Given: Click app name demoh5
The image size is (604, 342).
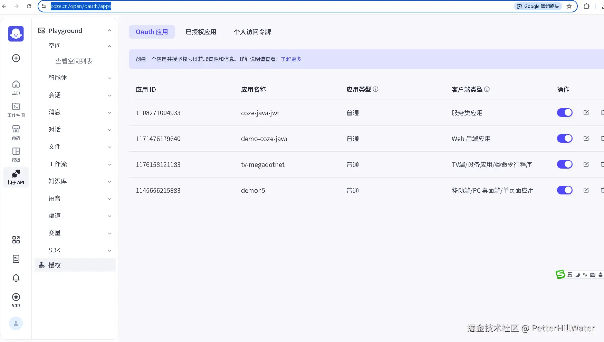Looking at the screenshot, I should click(253, 191).
